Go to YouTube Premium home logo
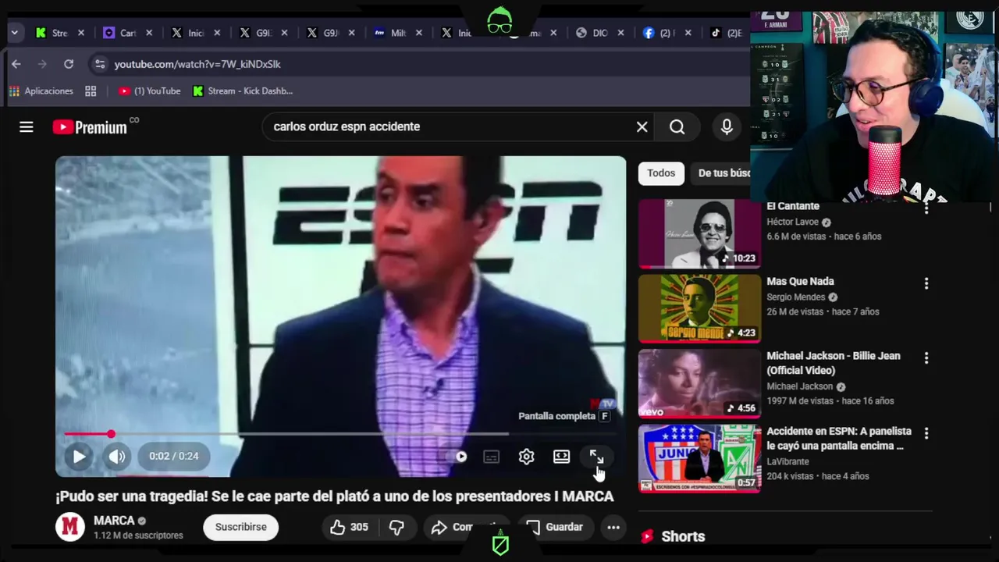Screen dimensions: 999x562 pyautogui.click(x=90, y=126)
